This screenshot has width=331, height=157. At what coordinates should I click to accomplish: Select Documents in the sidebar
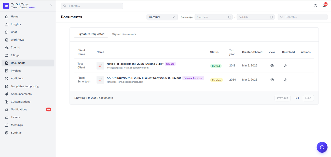(x=28, y=63)
